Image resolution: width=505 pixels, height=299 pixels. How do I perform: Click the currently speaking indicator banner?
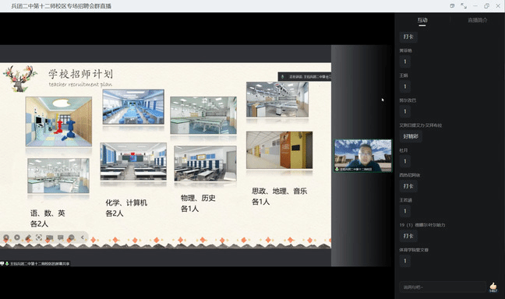point(305,76)
